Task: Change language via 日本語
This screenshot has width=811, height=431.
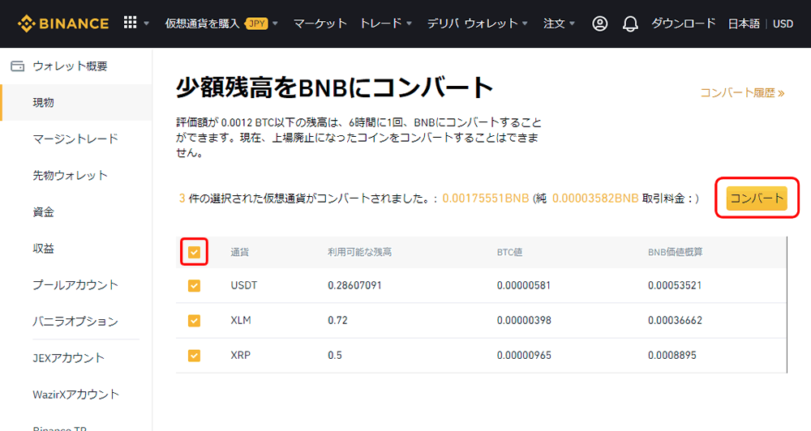Action: (744, 23)
